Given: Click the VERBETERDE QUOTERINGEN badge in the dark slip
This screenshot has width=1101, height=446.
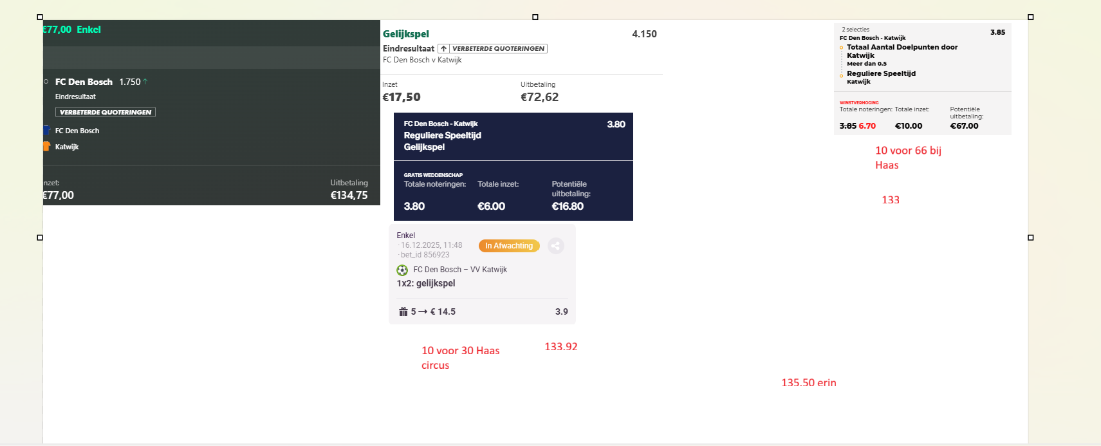Looking at the screenshot, I should point(106,112).
